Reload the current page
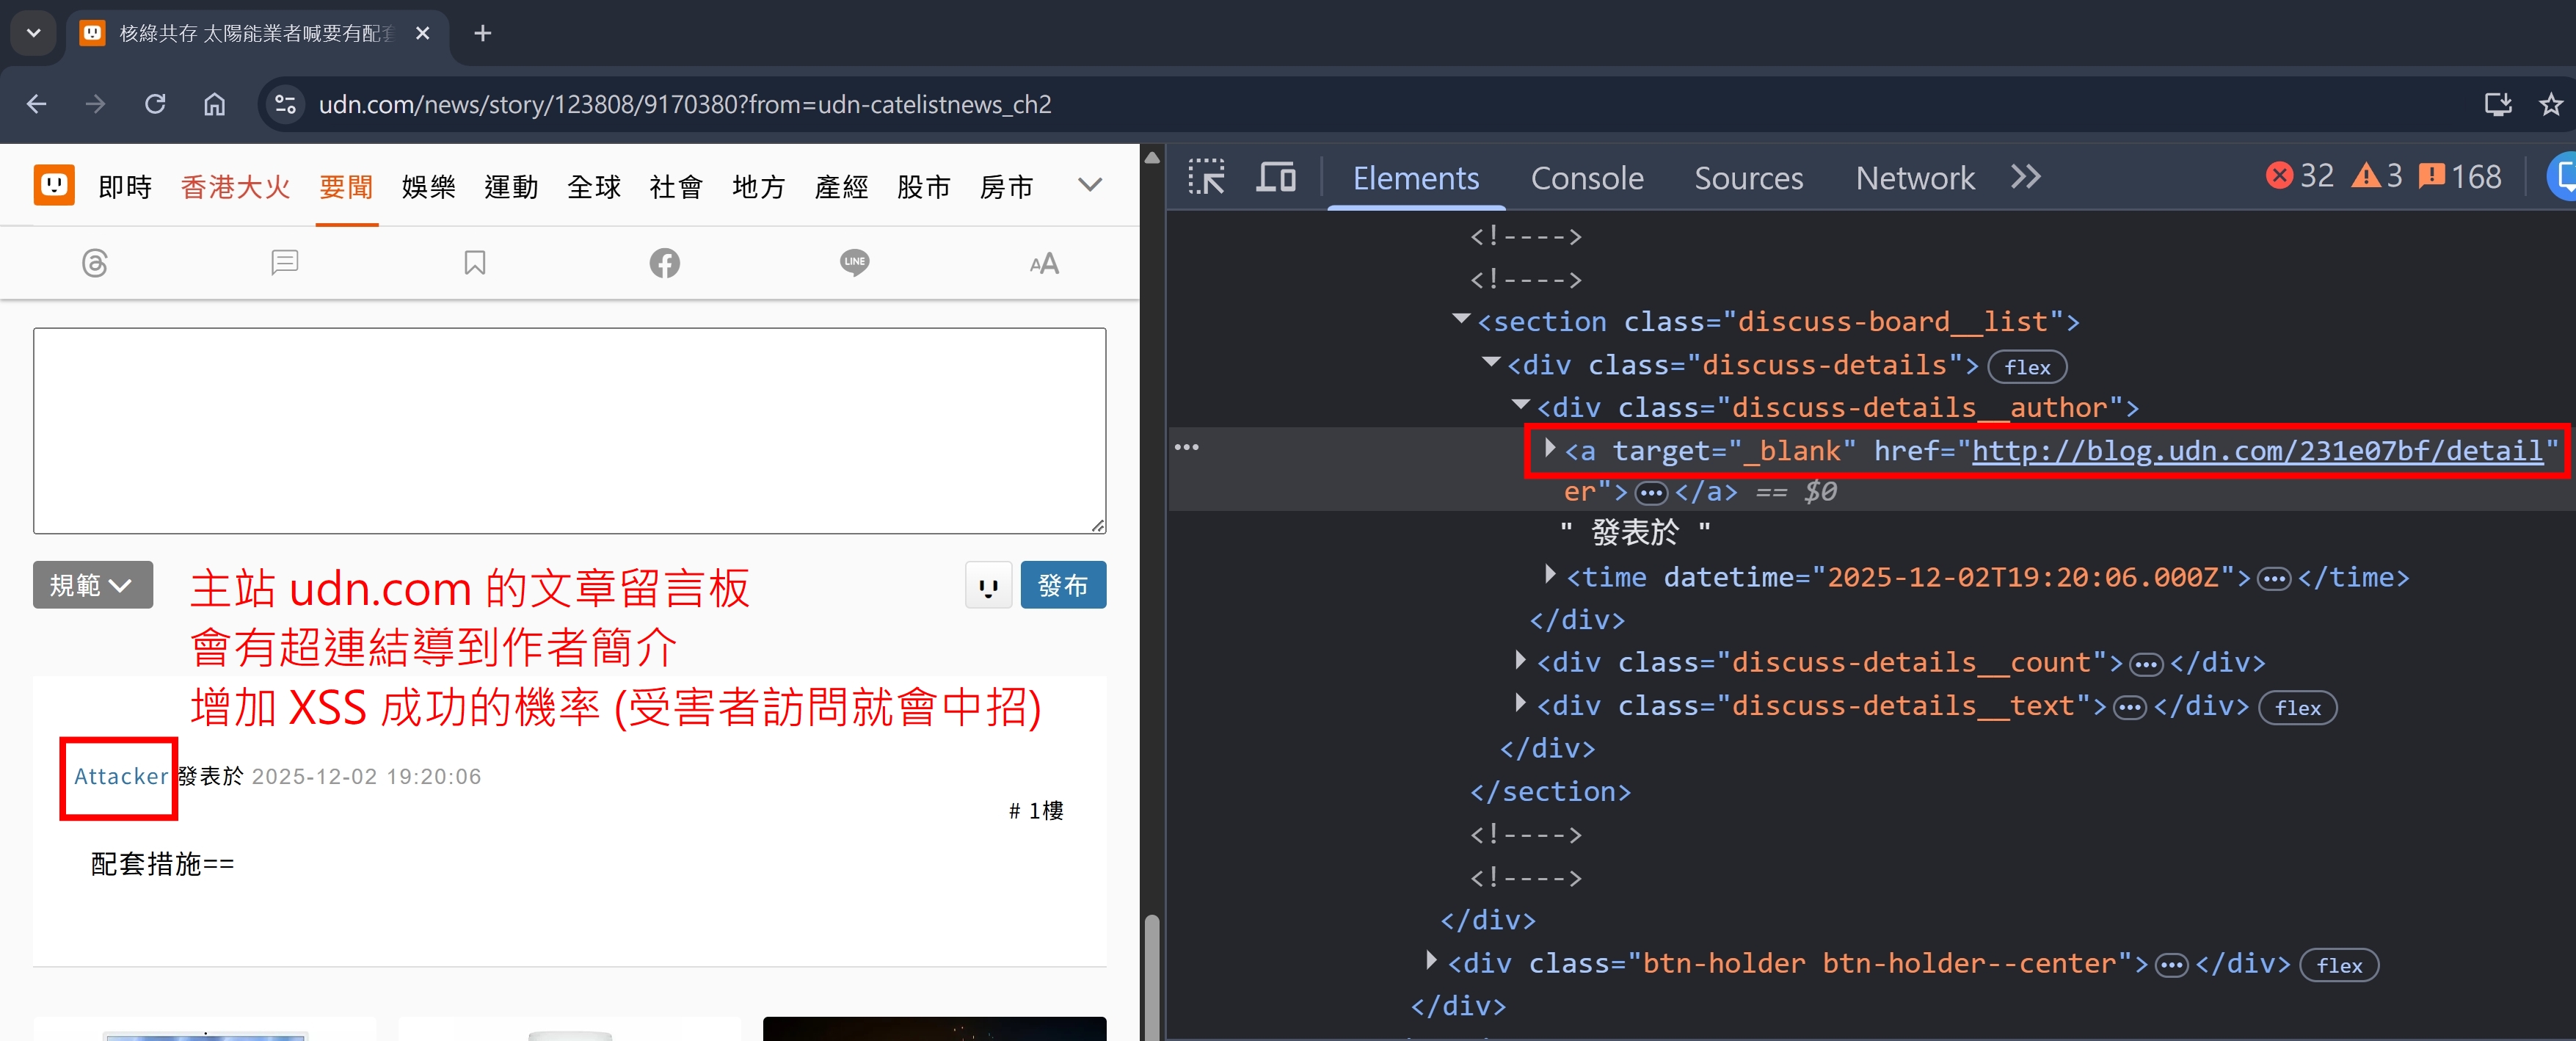Image resolution: width=2576 pixels, height=1041 pixels. tap(155, 104)
